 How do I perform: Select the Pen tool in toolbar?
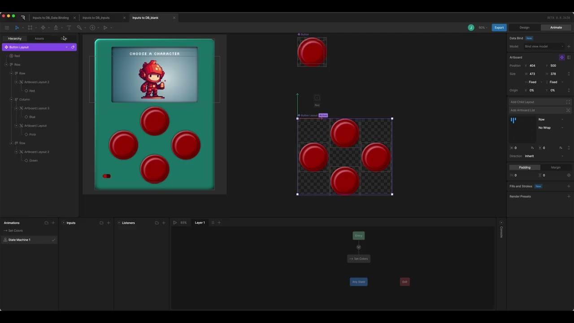pos(56,28)
